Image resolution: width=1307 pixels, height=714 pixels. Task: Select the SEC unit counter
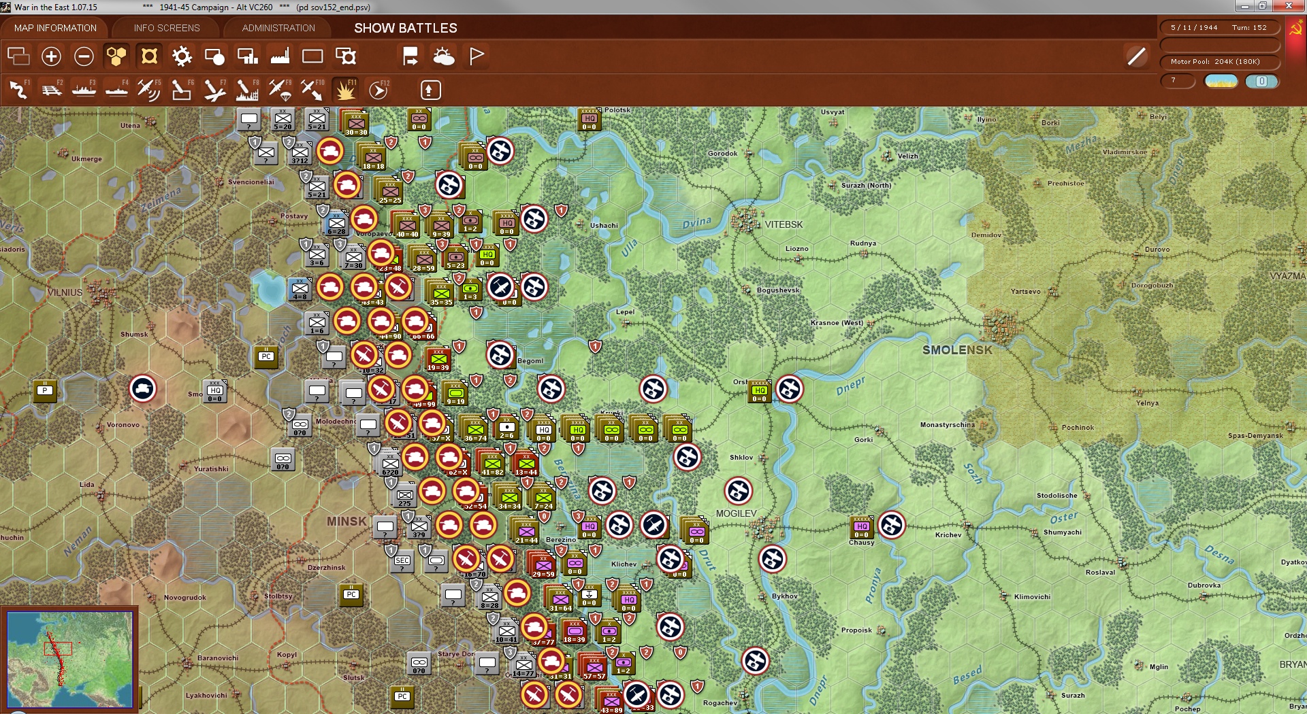pos(402,561)
